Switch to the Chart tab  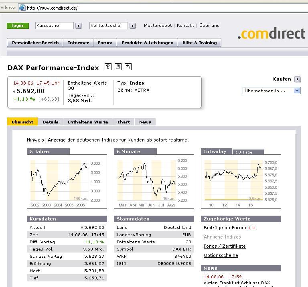pyautogui.click(x=124, y=122)
